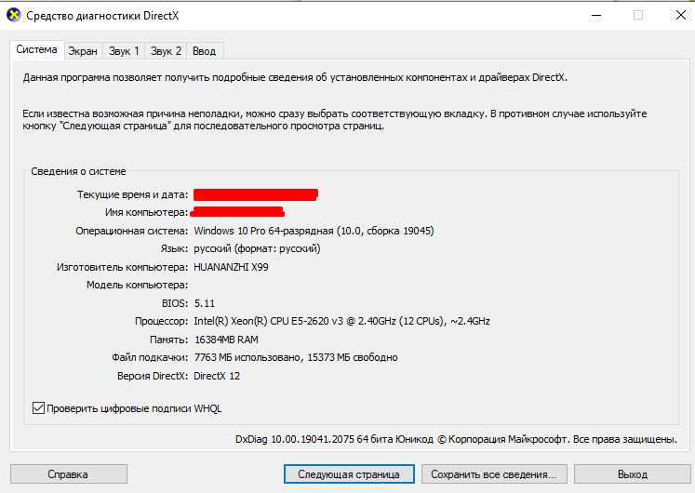The width and height of the screenshot is (695, 493).
Task: Click the 16384MB RAM value
Action: (x=226, y=340)
